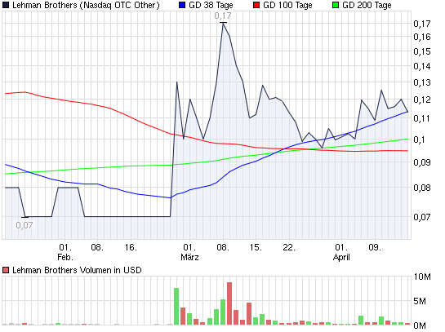445x332 pixels.
Task: Click the first '08.' date label in February
Action: [x=97, y=247]
